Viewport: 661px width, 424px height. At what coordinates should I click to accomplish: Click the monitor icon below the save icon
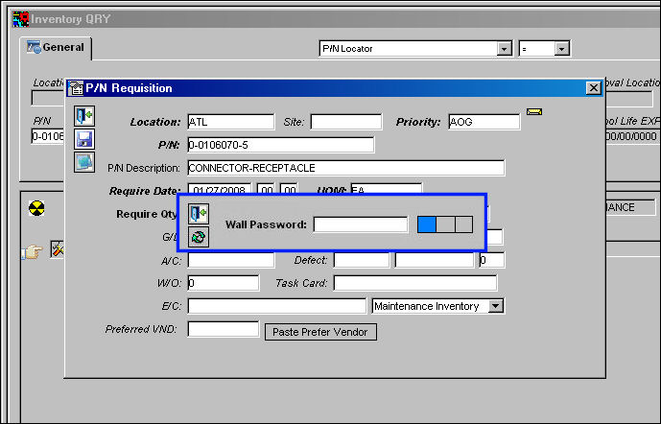(84, 162)
